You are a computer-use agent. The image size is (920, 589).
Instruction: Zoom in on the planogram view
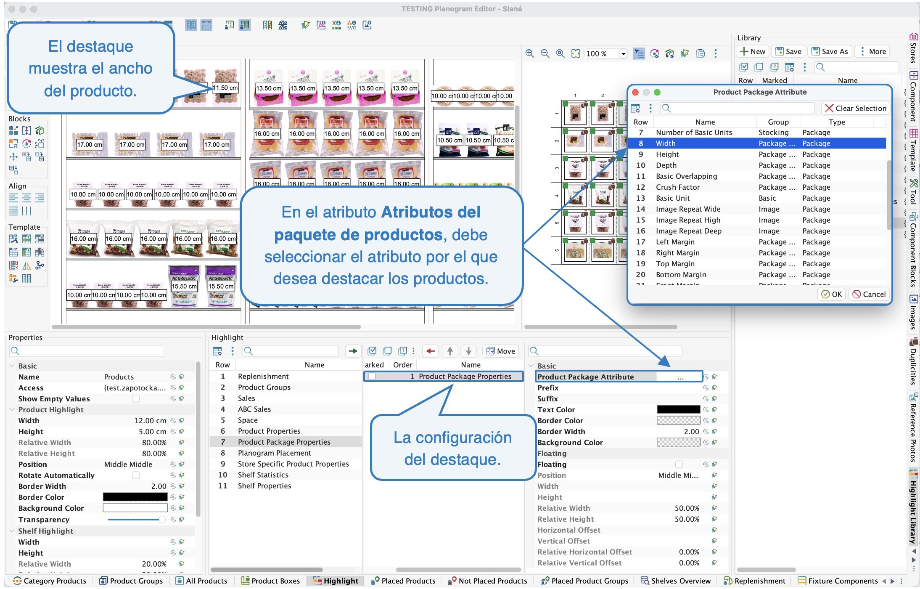[530, 53]
